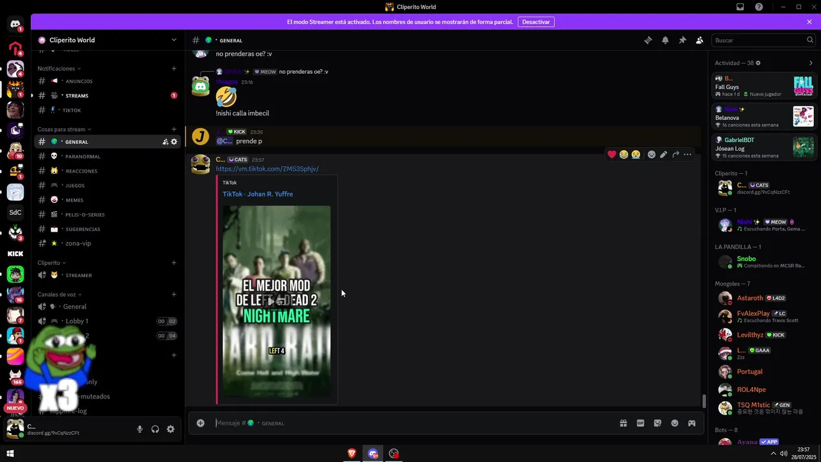Open the Brave browser in the taskbar
Screen dimensions: 821x462
pyautogui.click(x=351, y=454)
